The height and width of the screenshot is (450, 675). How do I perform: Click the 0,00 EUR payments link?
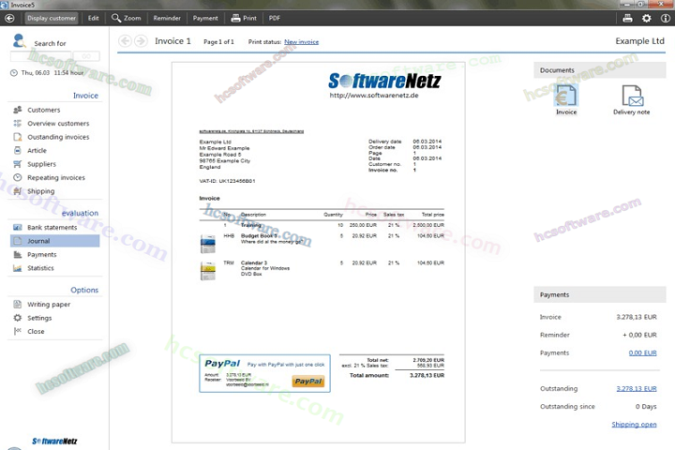643,352
